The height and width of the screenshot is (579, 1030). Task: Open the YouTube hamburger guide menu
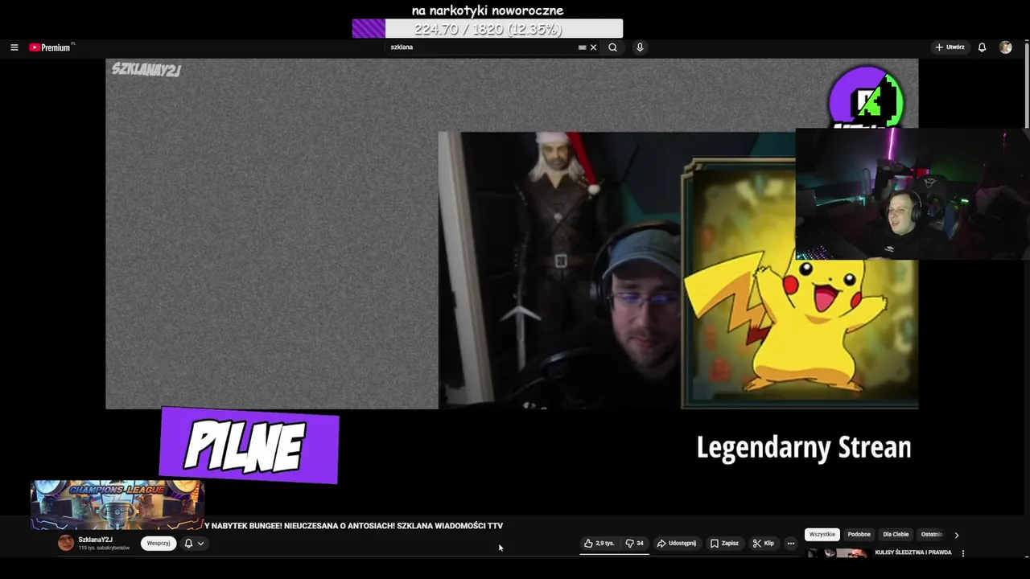click(x=14, y=47)
